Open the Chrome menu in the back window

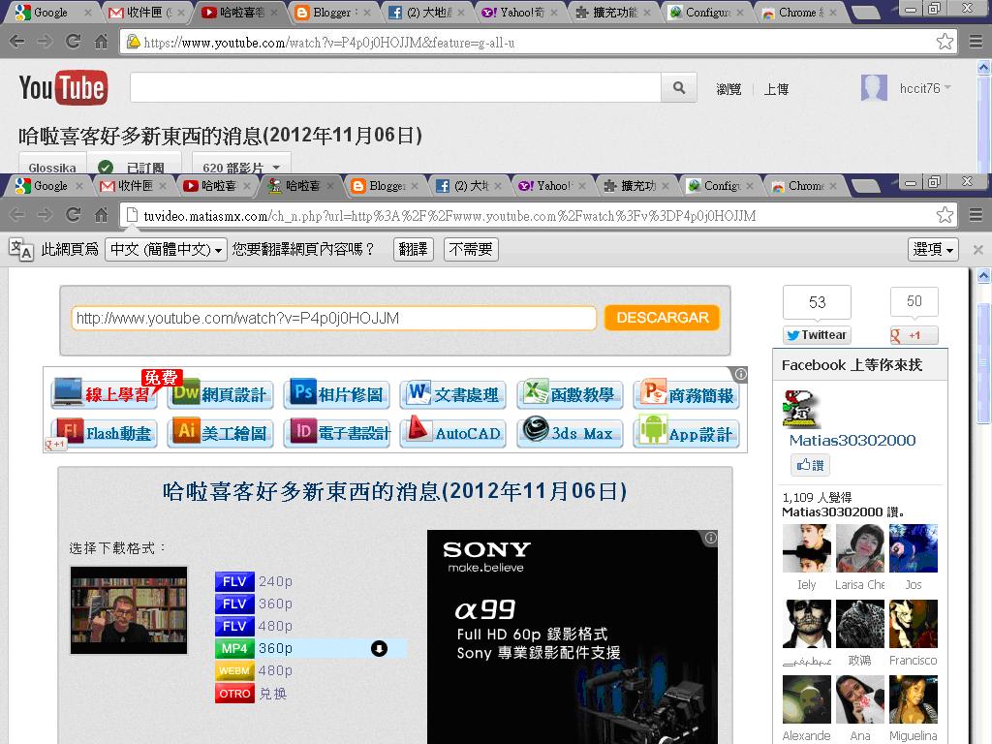976,43
